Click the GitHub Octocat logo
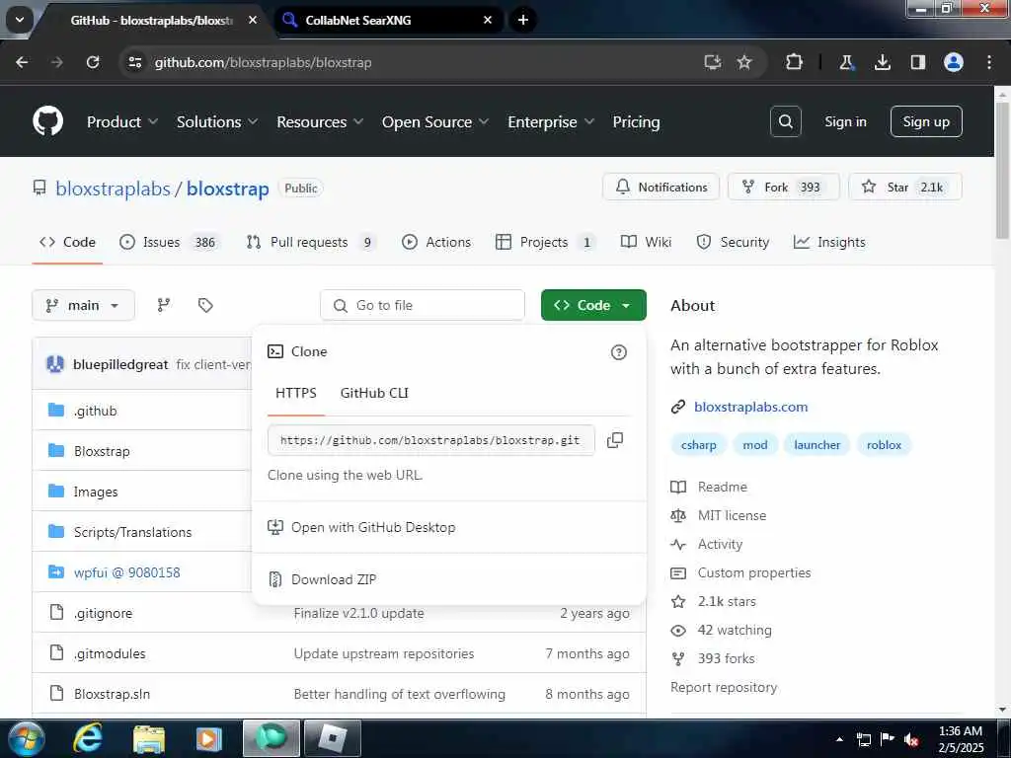Viewport: 1011px width, 758px height. [47, 121]
